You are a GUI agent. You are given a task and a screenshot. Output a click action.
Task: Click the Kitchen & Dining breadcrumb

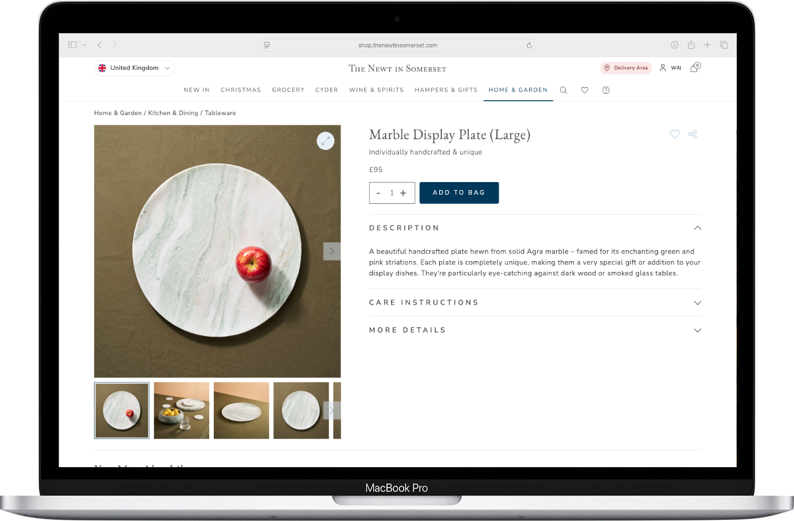click(x=173, y=113)
